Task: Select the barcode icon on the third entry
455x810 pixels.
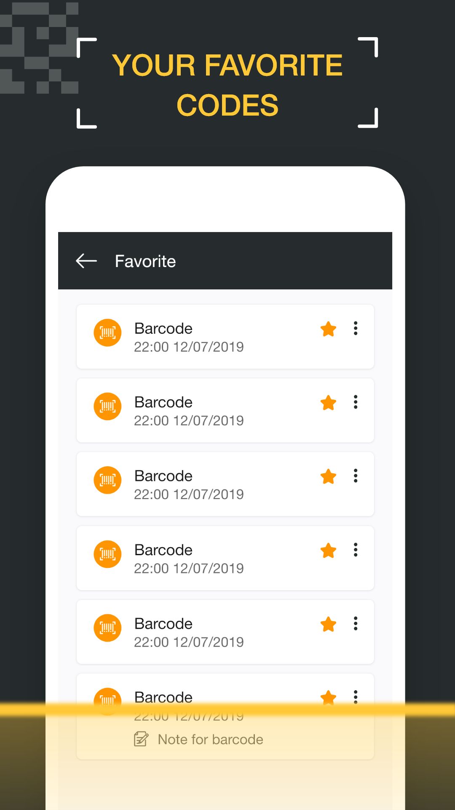Action: coord(107,480)
